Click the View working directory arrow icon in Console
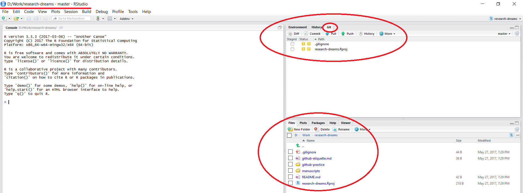Screen dimensions: 523x193 (x=61, y=28)
